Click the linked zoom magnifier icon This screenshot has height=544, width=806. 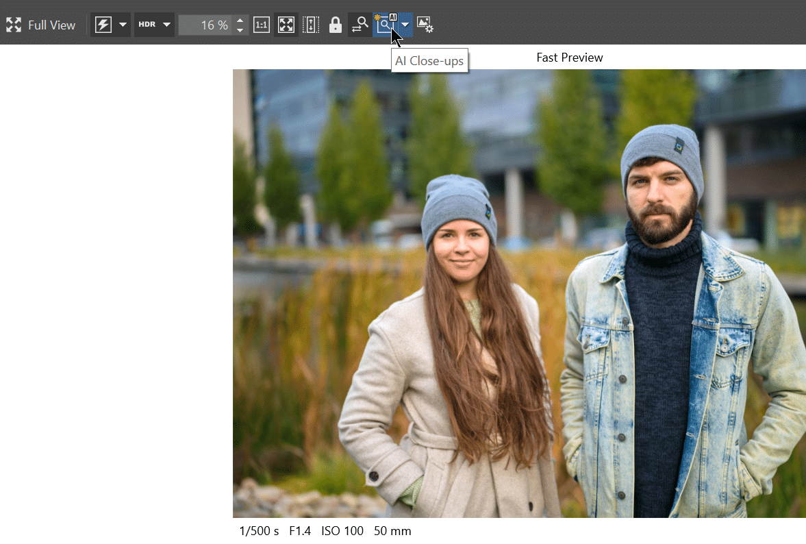[360, 25]
